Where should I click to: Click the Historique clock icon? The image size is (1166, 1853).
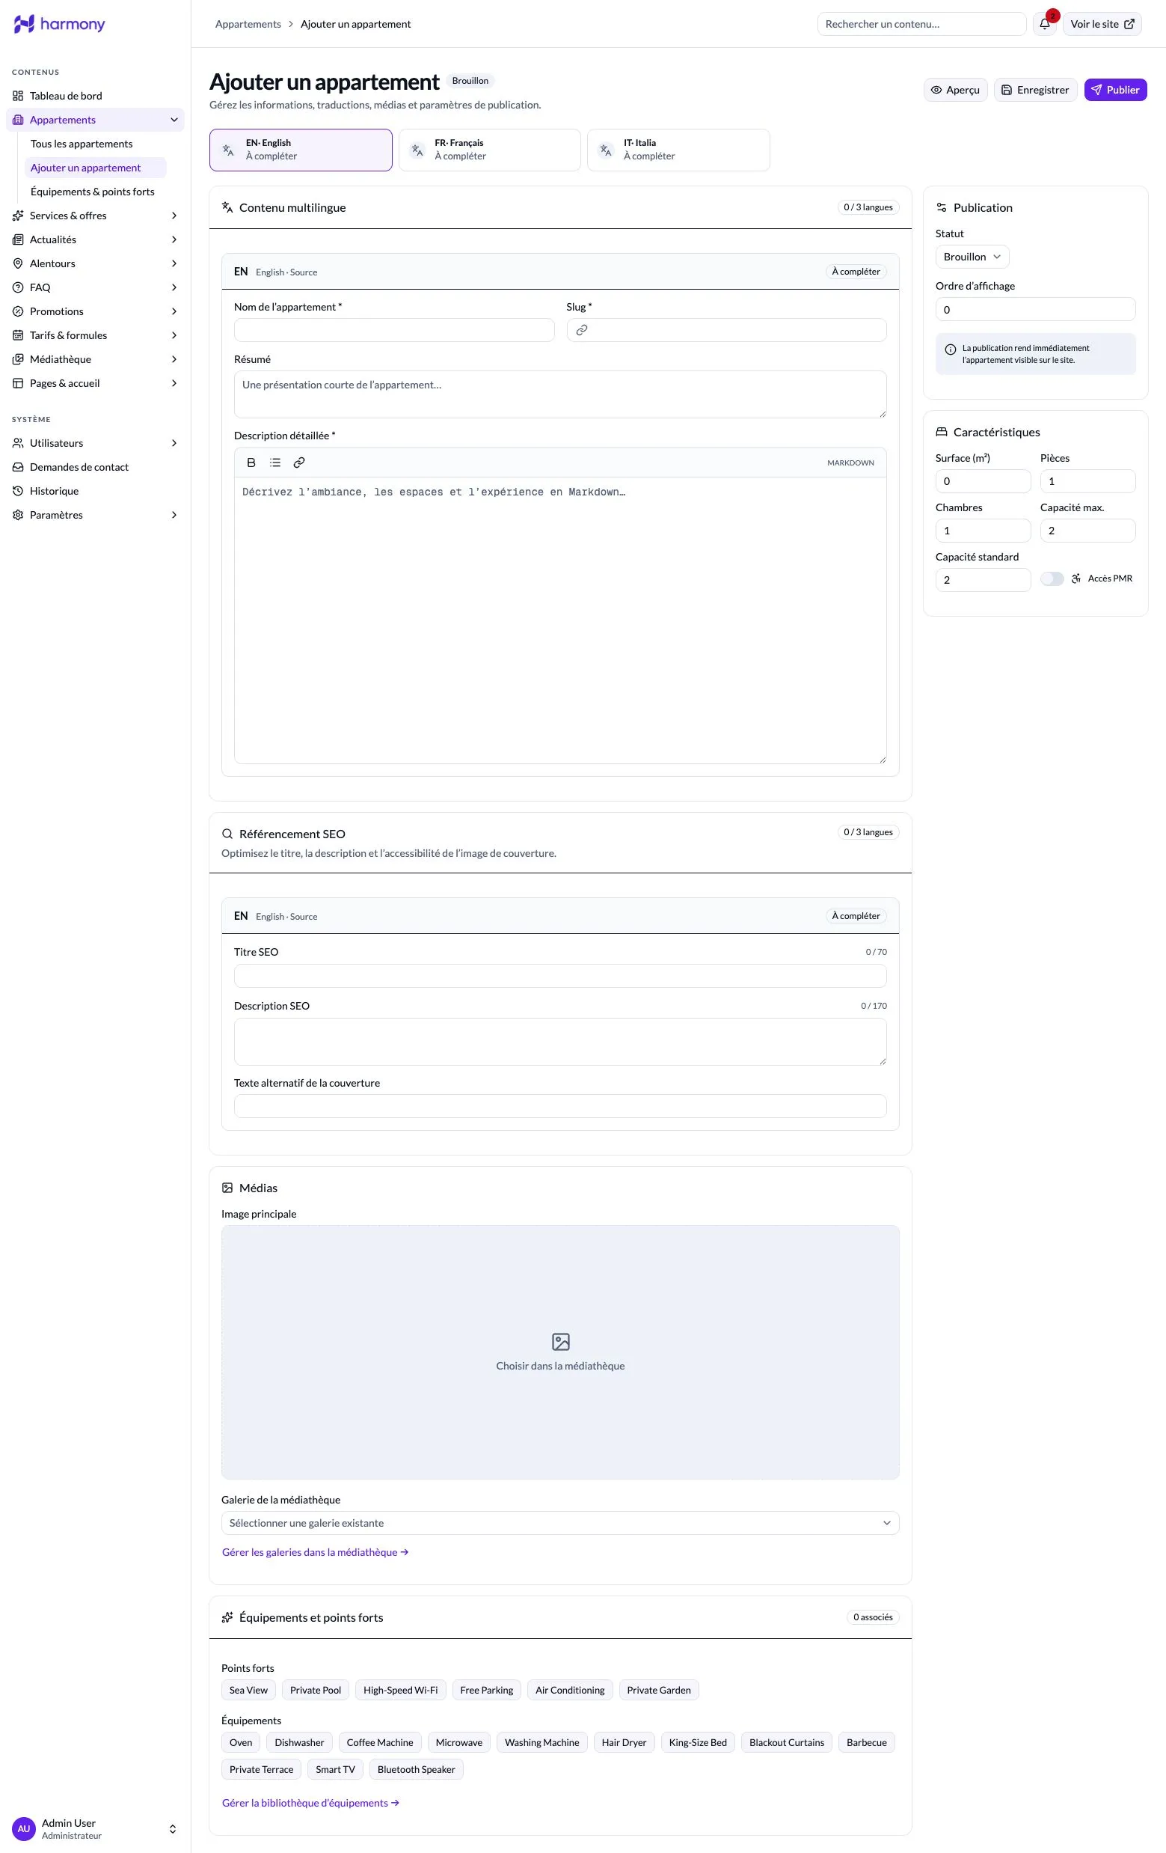pyautogui.click(x=19, y=491)
